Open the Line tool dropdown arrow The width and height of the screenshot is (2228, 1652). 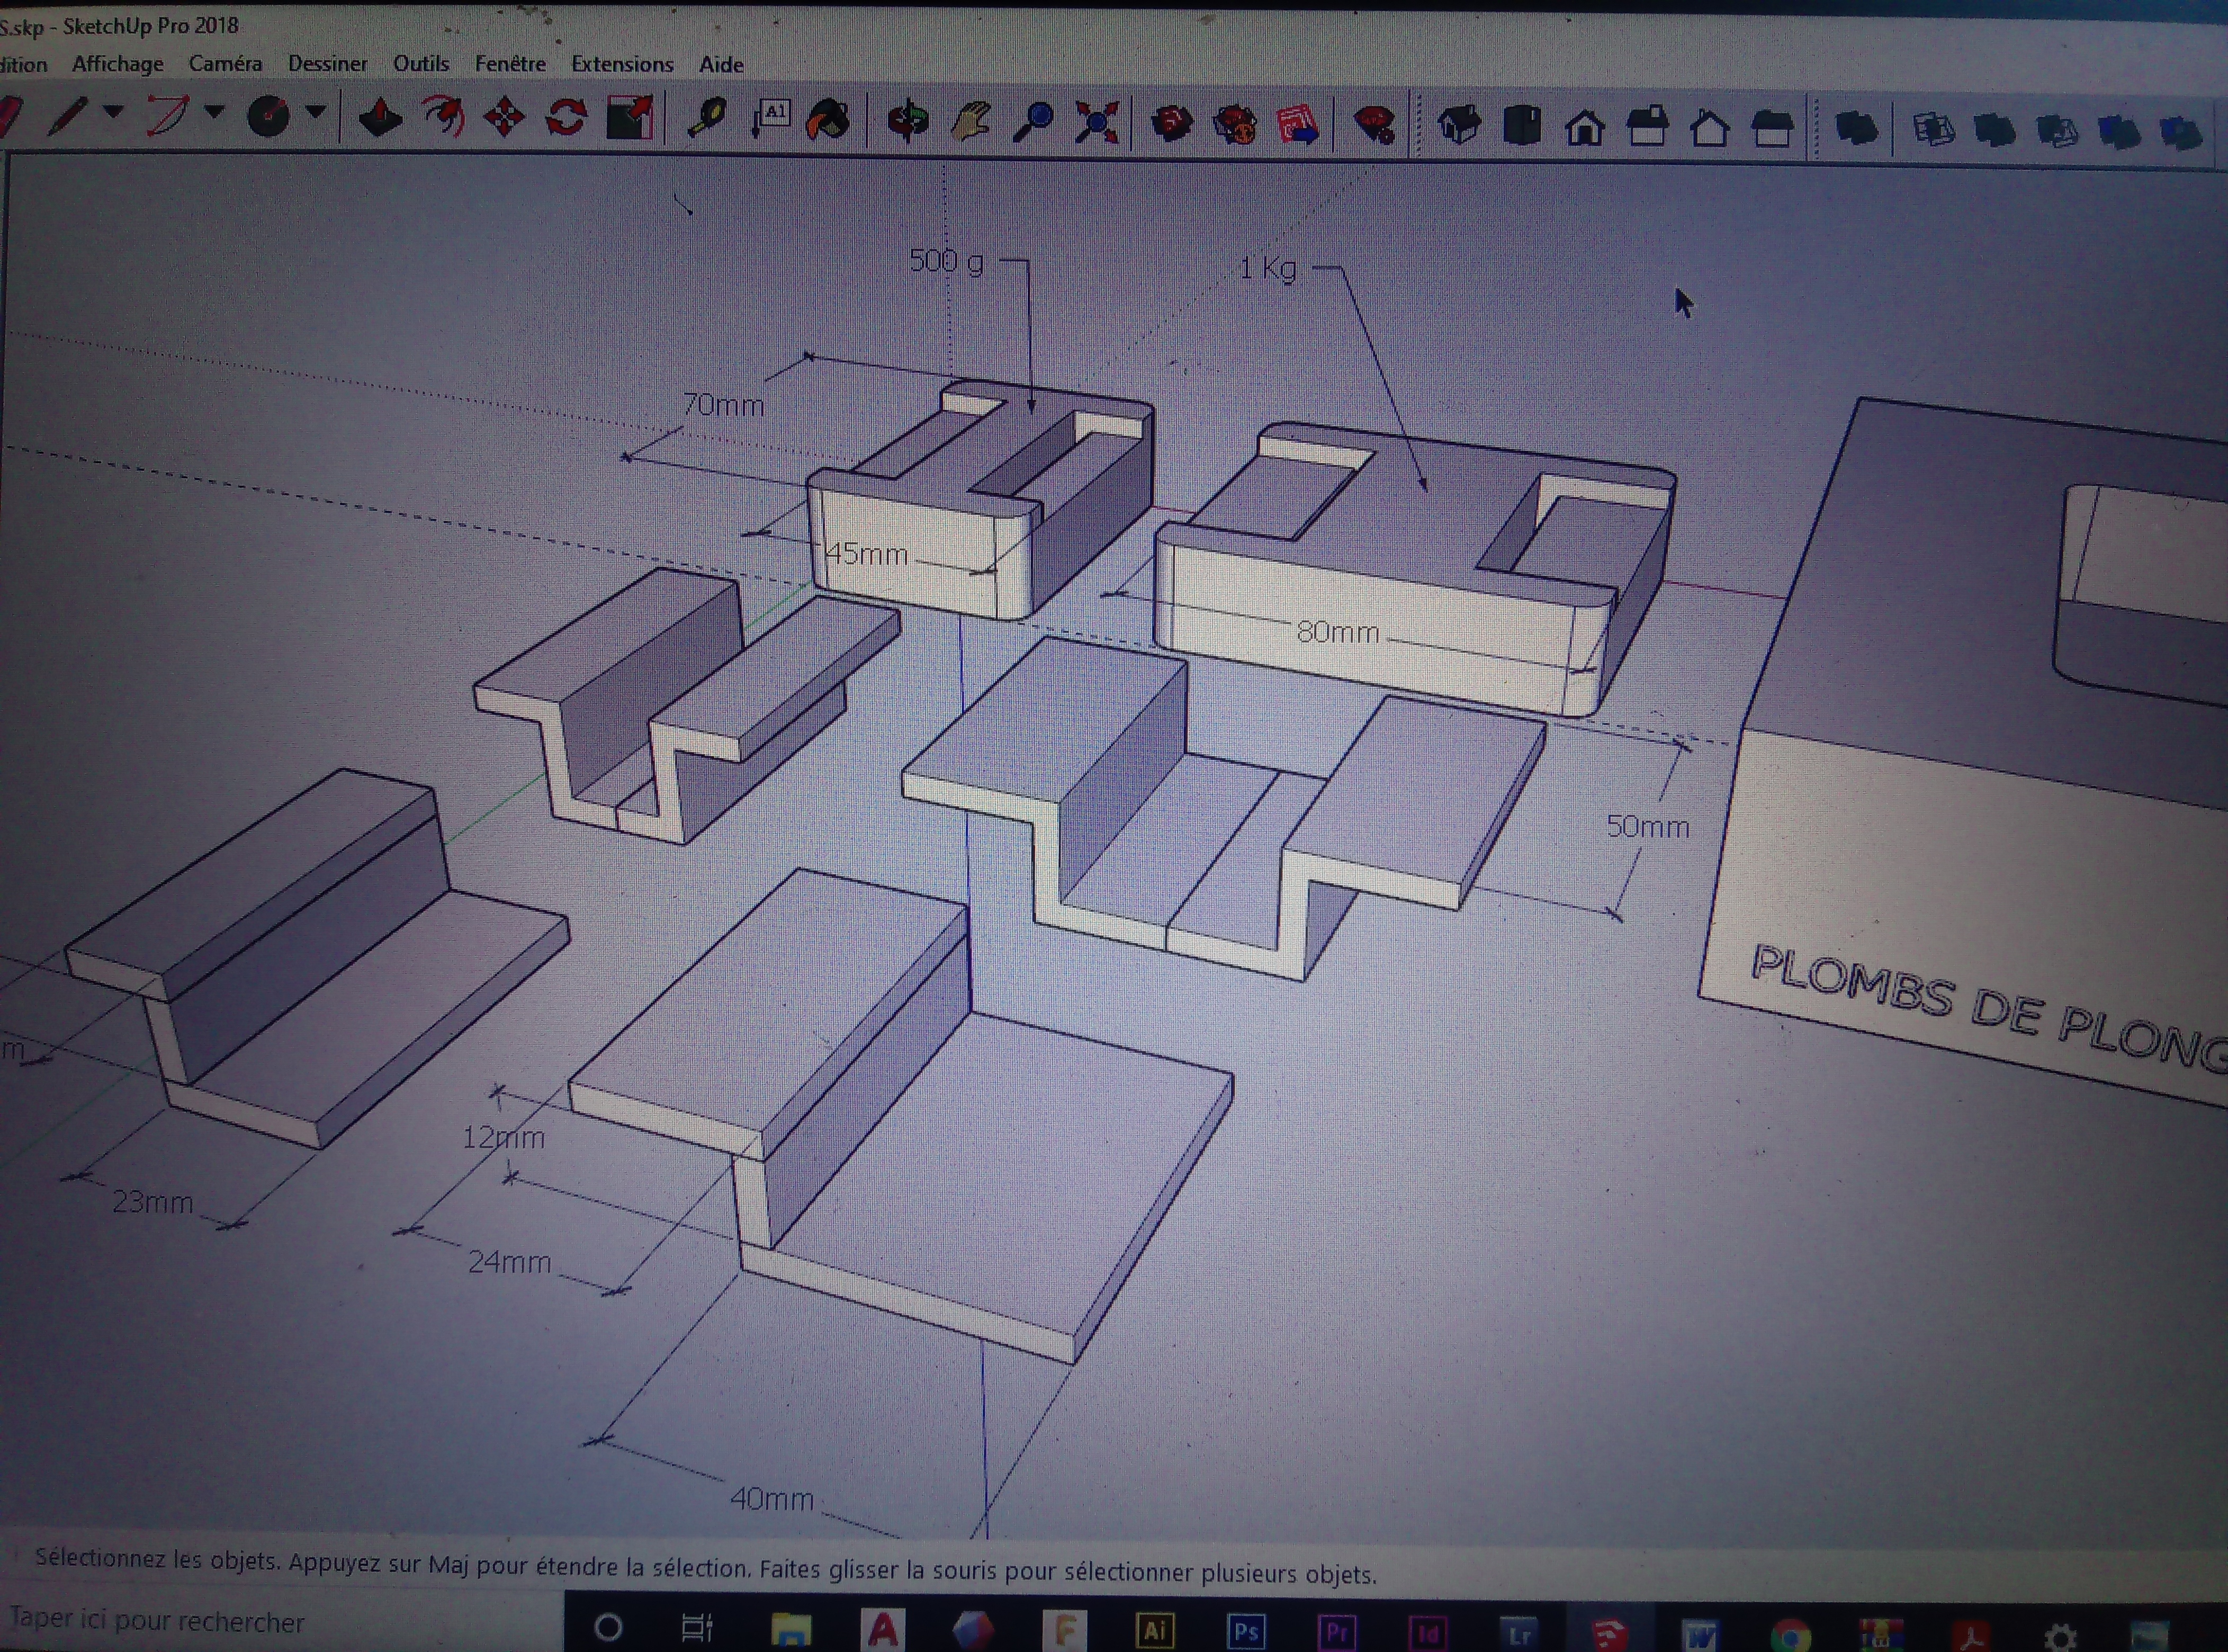pyautogui.click(x=113, y=112)
